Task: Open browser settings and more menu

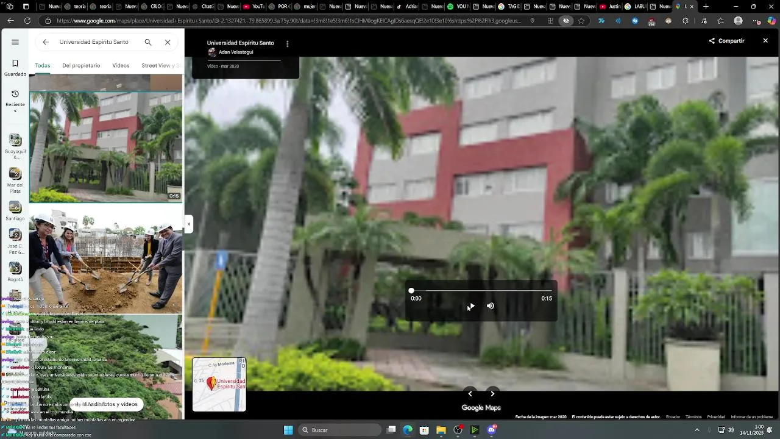Action: click(756, 21)
